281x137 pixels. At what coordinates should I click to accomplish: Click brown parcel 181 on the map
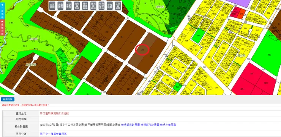coord(122,37)
